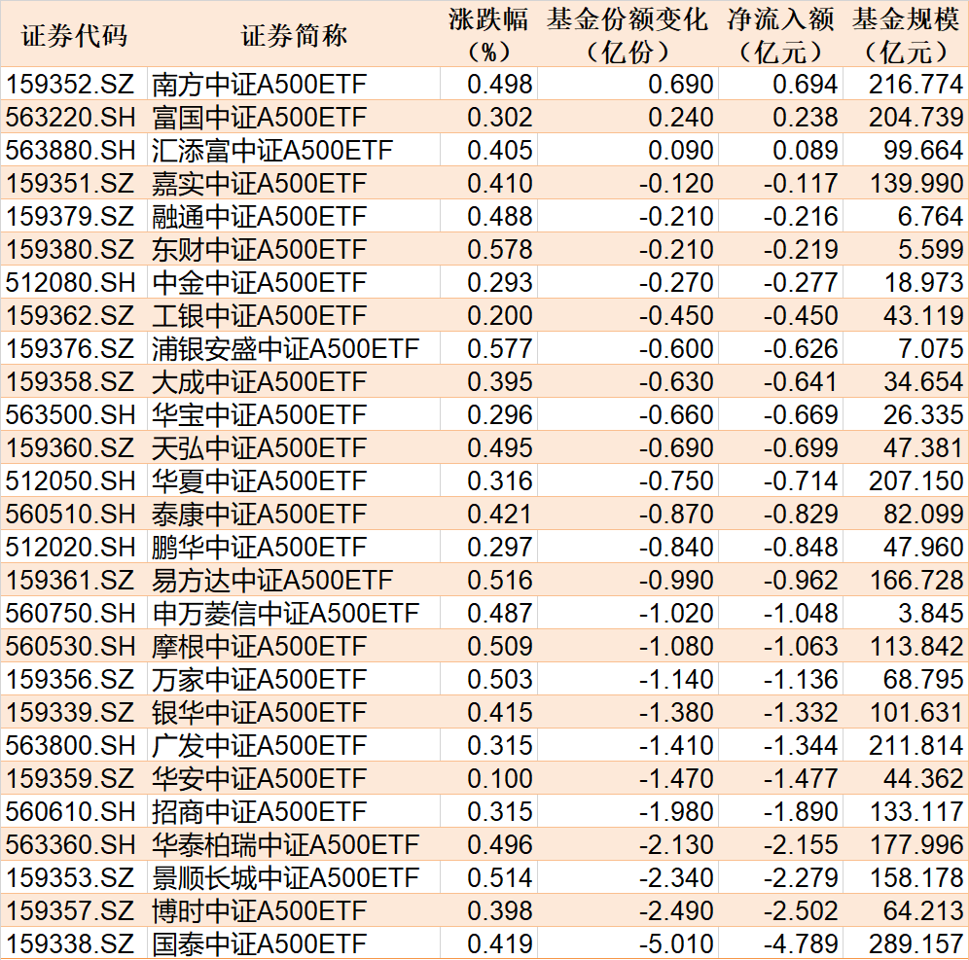Select fund size value 207.150

click(x=906, y=480)
